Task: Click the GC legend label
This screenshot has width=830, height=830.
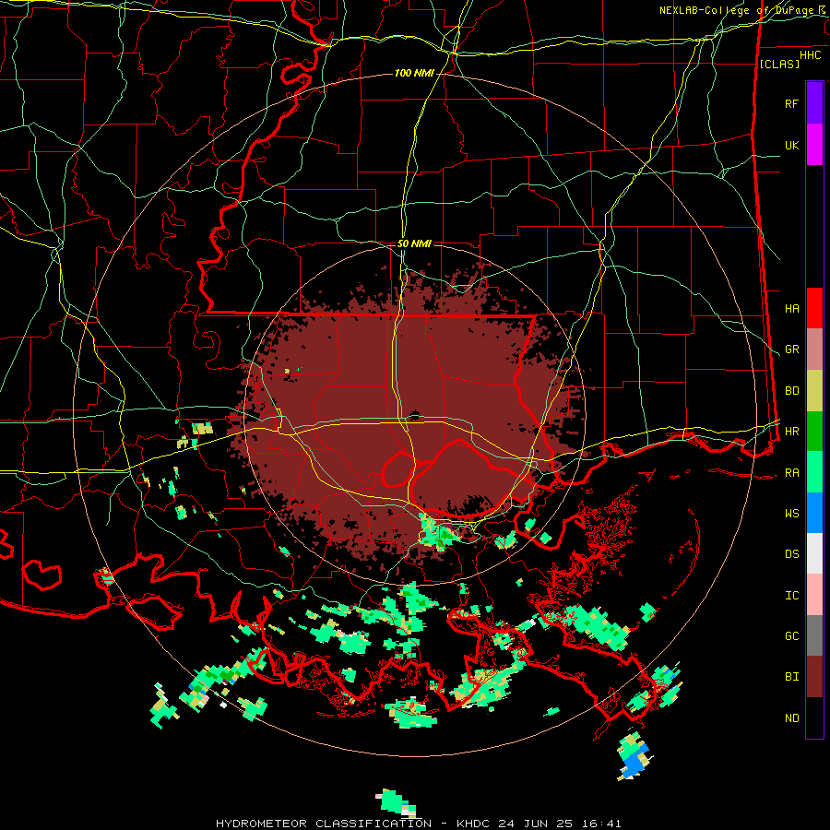Action: (791, 636)
